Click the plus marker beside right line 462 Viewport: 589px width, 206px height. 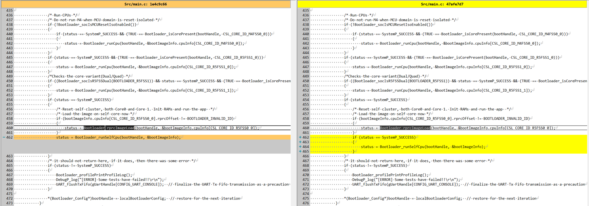[x=300, y=137]
